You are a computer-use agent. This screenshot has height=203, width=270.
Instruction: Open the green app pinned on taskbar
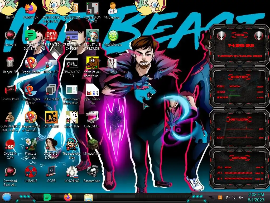click(x=47, y=197)
